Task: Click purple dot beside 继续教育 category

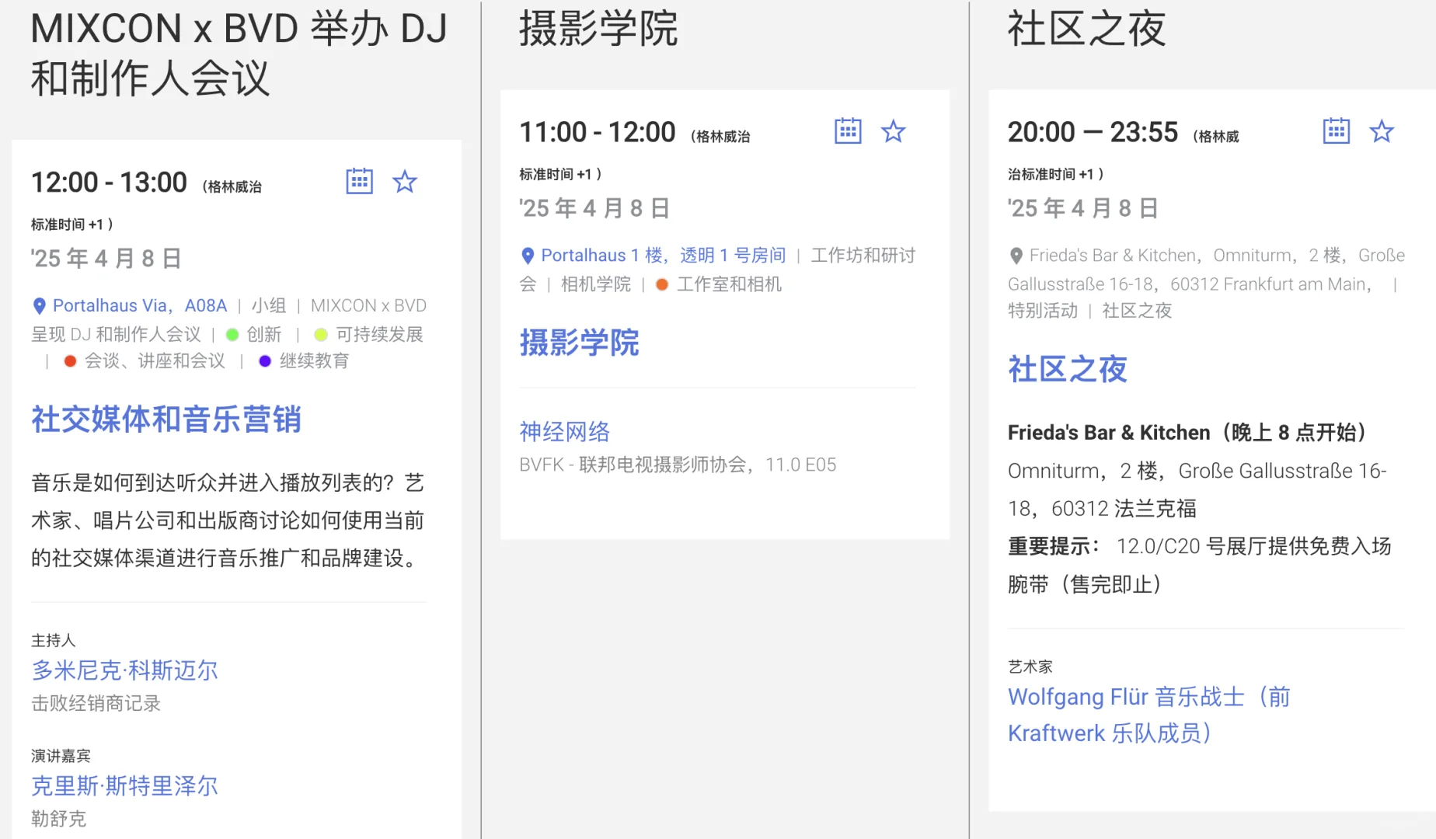Action: (x=263, y=360)
